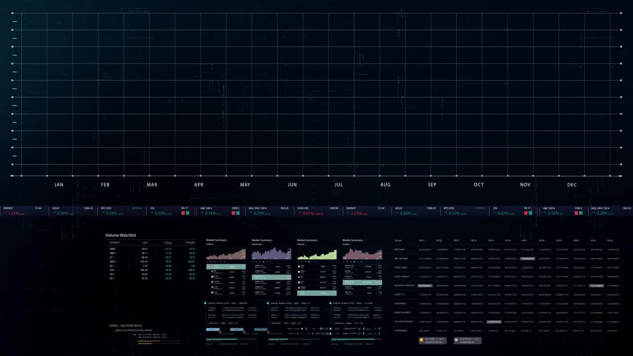Click the INCOME badge arrow icon

[x=421, y=340]
